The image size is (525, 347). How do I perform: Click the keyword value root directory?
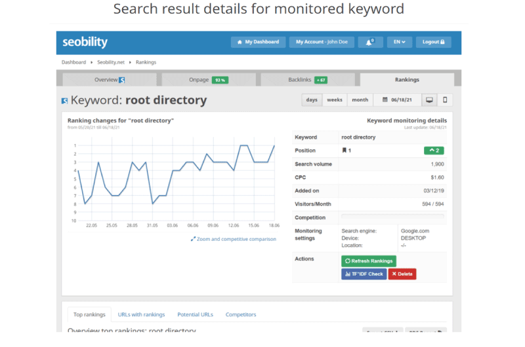(358, 137)
